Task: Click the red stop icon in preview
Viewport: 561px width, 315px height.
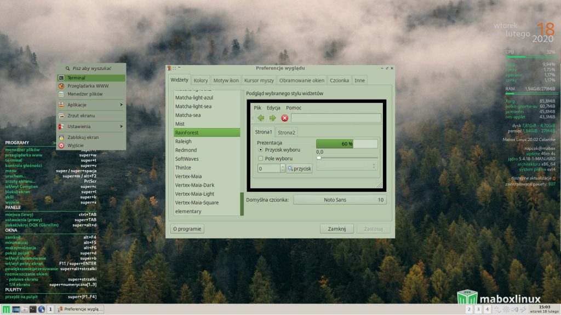Action: click(x=284, y=118)
